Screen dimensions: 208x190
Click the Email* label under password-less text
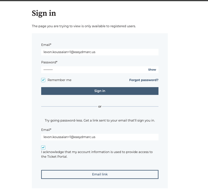[x=46, y=130]
